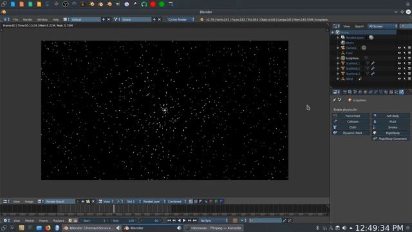Click the World globe icon in the Outliner
Image resolution: width=412 pixels, height=232 pixels.
coord(343,43)
